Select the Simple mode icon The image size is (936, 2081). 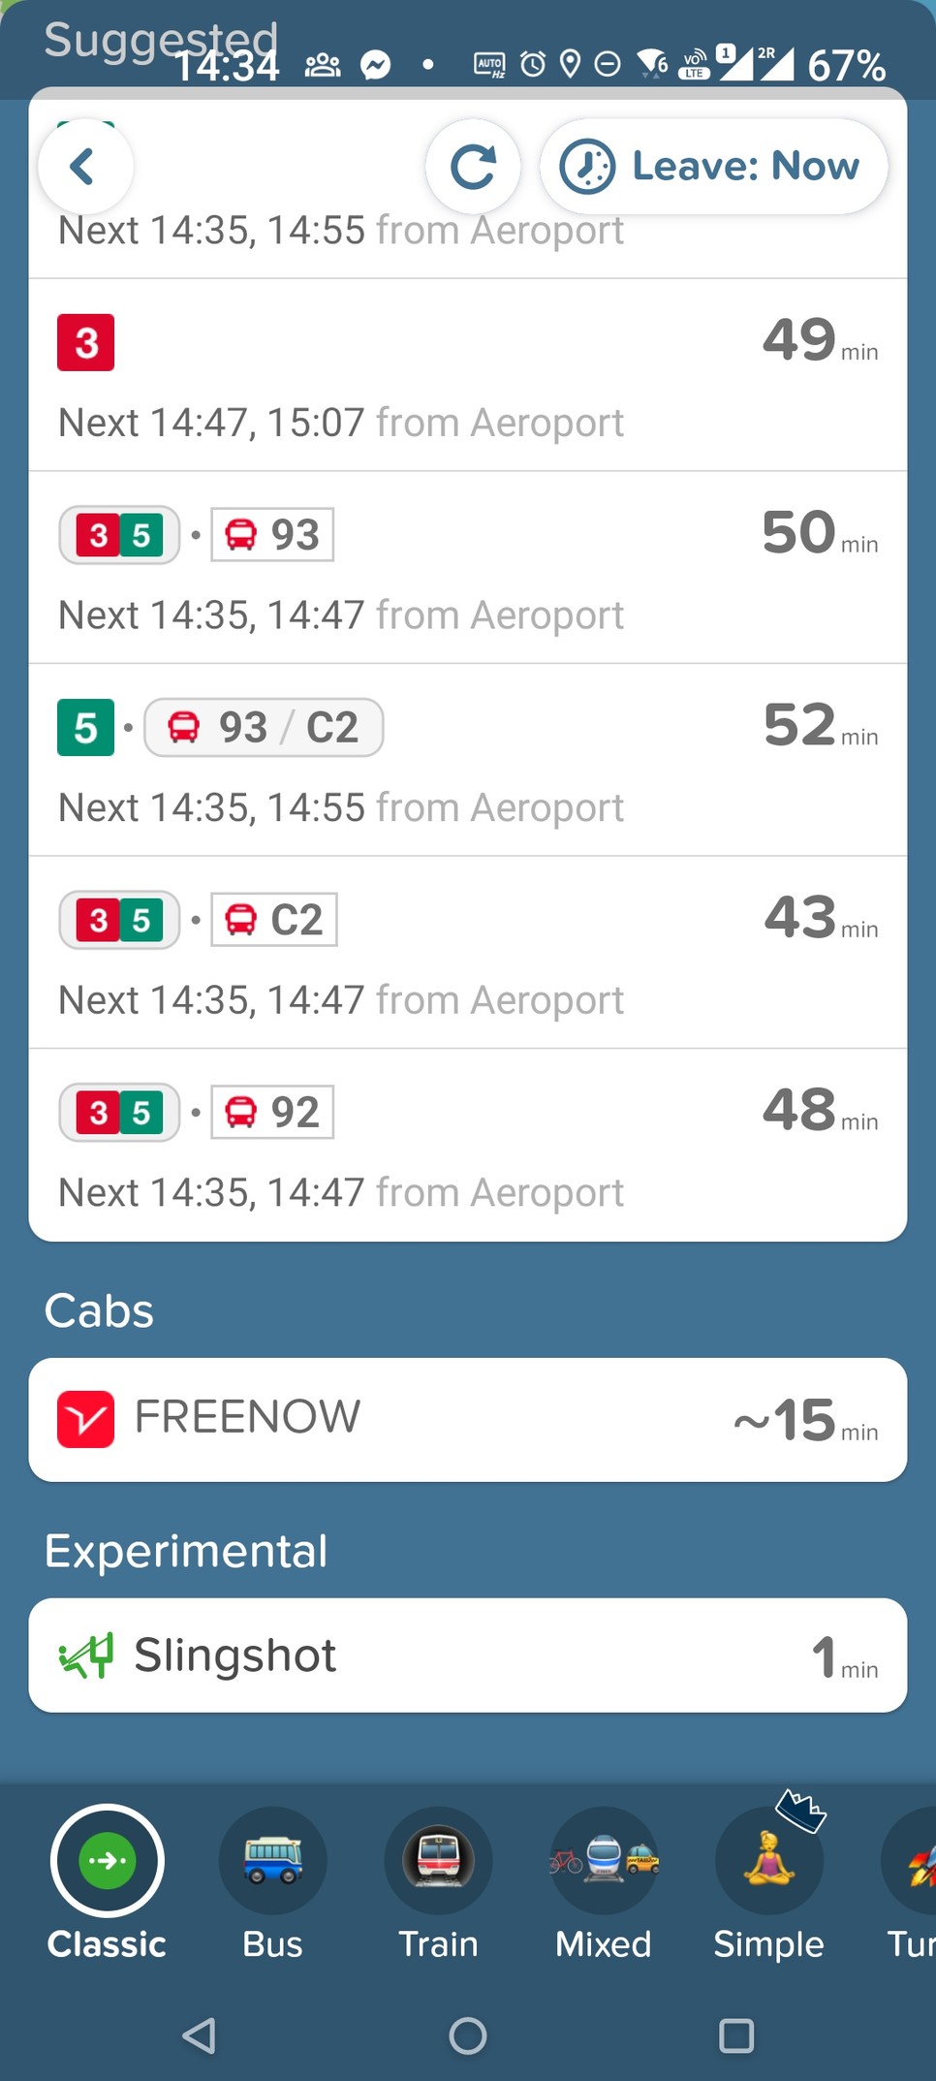(x=768, y=1860)
